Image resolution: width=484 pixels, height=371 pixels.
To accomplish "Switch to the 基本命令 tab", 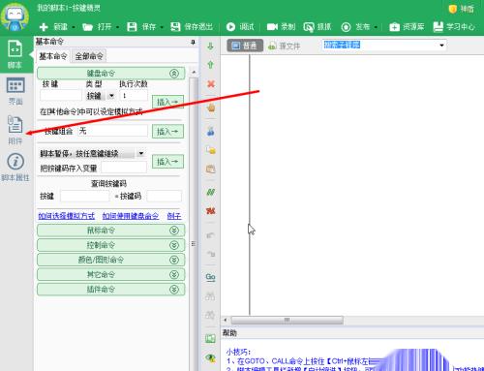I will point(53,56).
